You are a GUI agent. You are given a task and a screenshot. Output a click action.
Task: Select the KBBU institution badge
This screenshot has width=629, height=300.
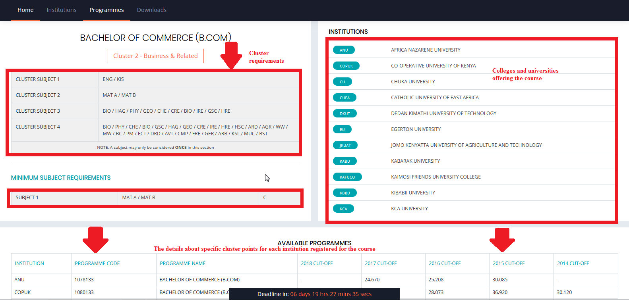[345, 193]
